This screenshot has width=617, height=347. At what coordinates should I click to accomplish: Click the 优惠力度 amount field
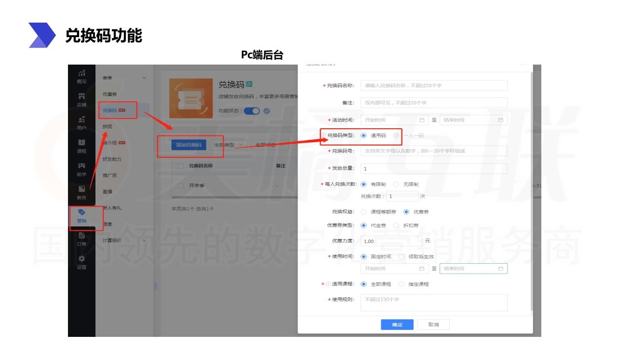point(391,241)
